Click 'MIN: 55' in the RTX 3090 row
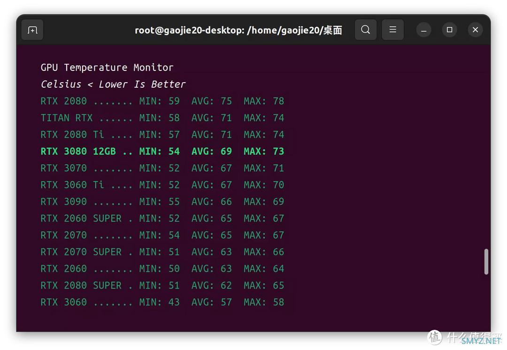The height and width of the screenshot is (350, 507). (160, 202)
